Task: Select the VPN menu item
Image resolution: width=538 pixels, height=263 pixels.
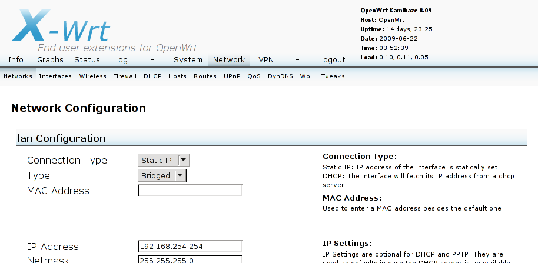Action: (266, 60)
